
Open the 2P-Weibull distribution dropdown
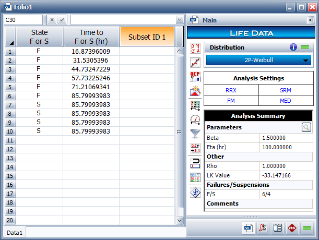tap(258, 60)
